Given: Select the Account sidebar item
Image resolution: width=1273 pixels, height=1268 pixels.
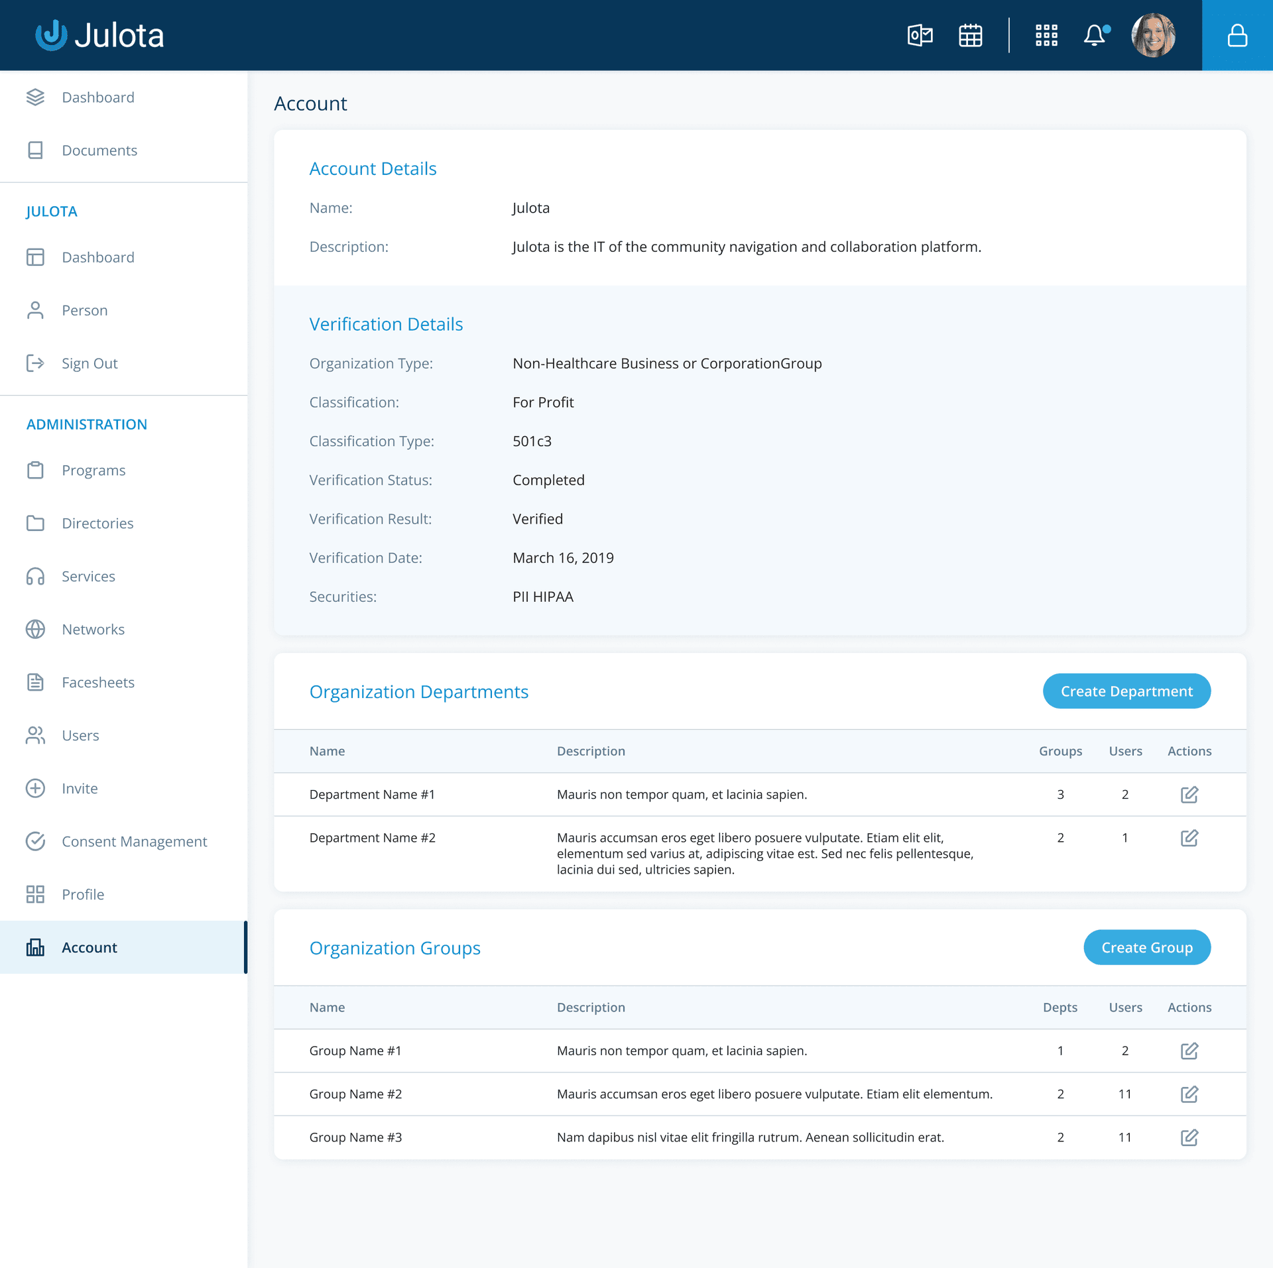Looking at the screenshot, I should pyautogui.click(x=123, y=947).
